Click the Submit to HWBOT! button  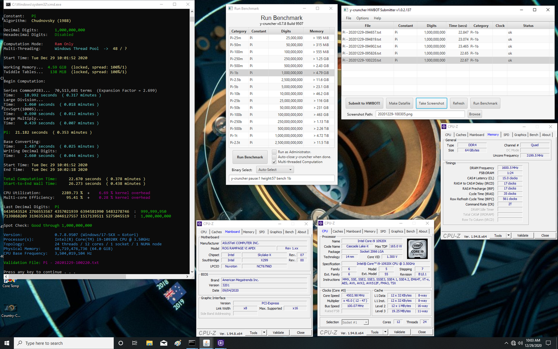coord(364,103)
